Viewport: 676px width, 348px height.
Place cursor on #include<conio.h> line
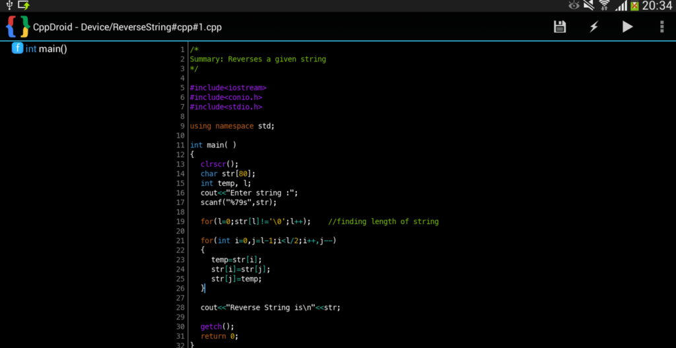pyautogui.click(x=226, y=97)
